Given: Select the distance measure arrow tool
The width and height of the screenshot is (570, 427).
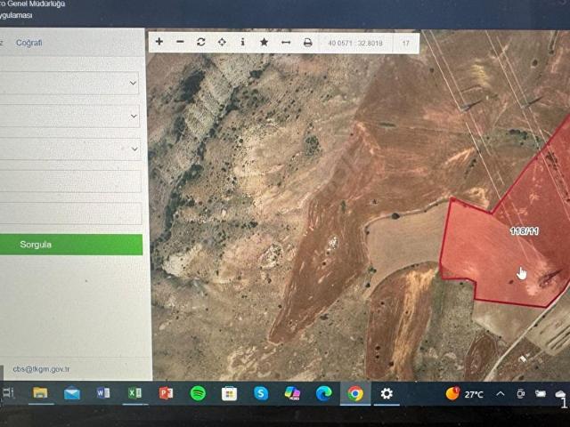Looking at the screenshot, I should click(x=286, y=42).
